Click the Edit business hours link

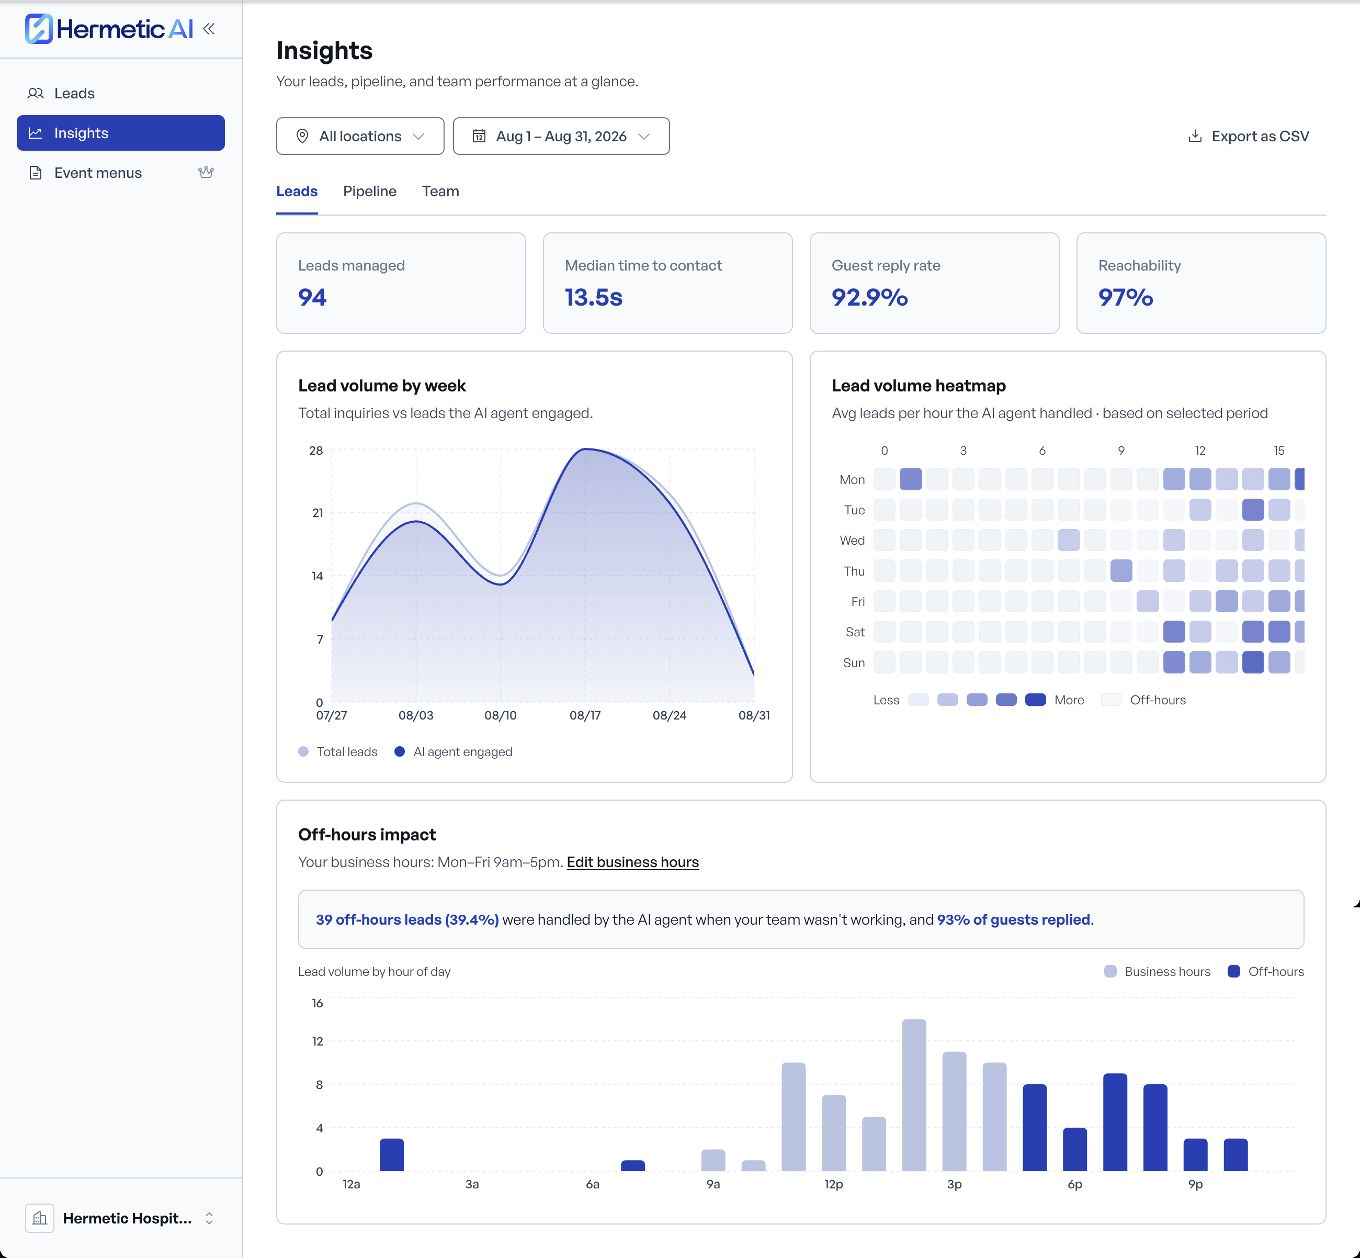tap(633, 862)
